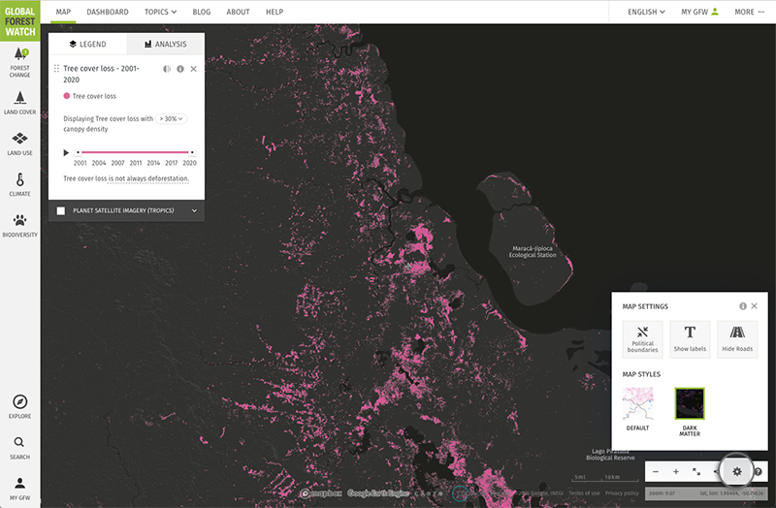
Task: Open the Land Cover sidebar section
Action: [19, 103]
